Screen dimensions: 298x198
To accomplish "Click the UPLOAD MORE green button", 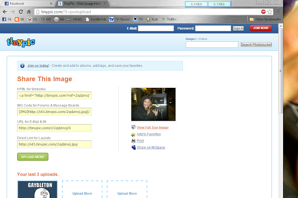I will pos(33,157).
